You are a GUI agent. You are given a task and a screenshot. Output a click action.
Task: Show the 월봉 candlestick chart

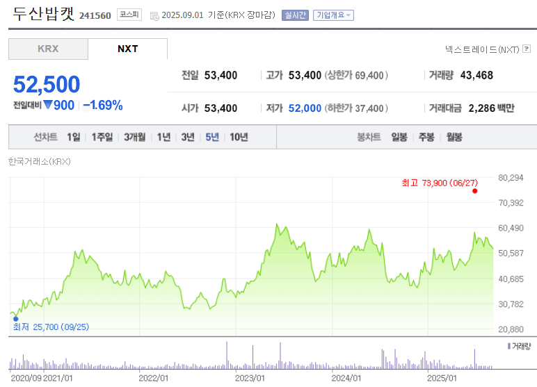click(x=454, y=137)
